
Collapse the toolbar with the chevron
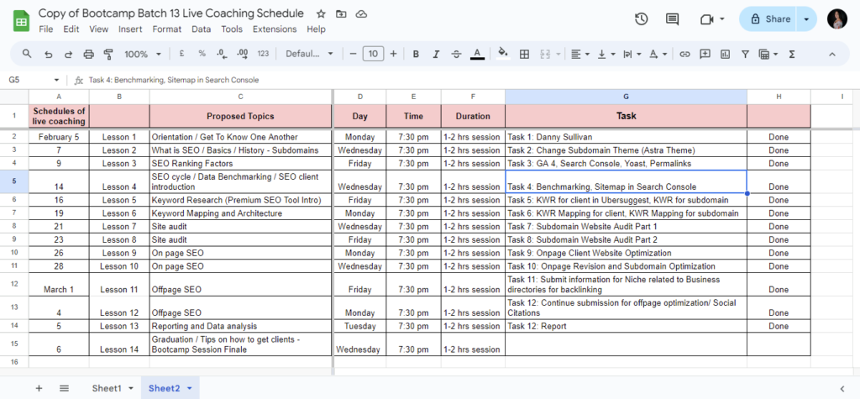[831, 54]
